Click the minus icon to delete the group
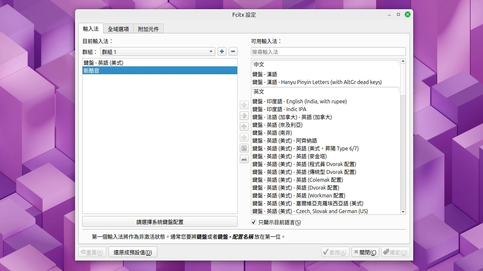 point(233,51)
